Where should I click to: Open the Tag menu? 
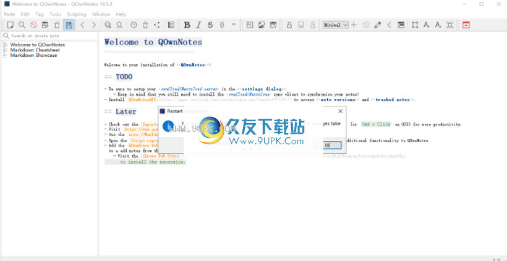[39, 14]
